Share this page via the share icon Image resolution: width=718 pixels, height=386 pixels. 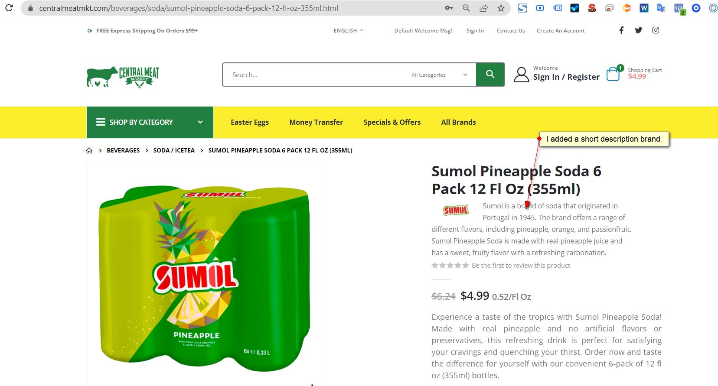click(x=483, y=8)
